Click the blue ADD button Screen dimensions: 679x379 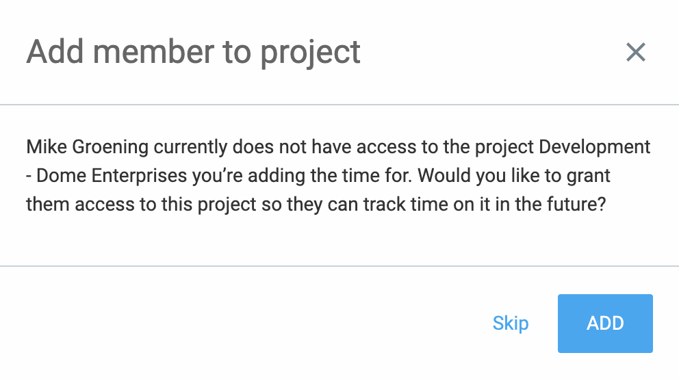click(x=605, y=323)
